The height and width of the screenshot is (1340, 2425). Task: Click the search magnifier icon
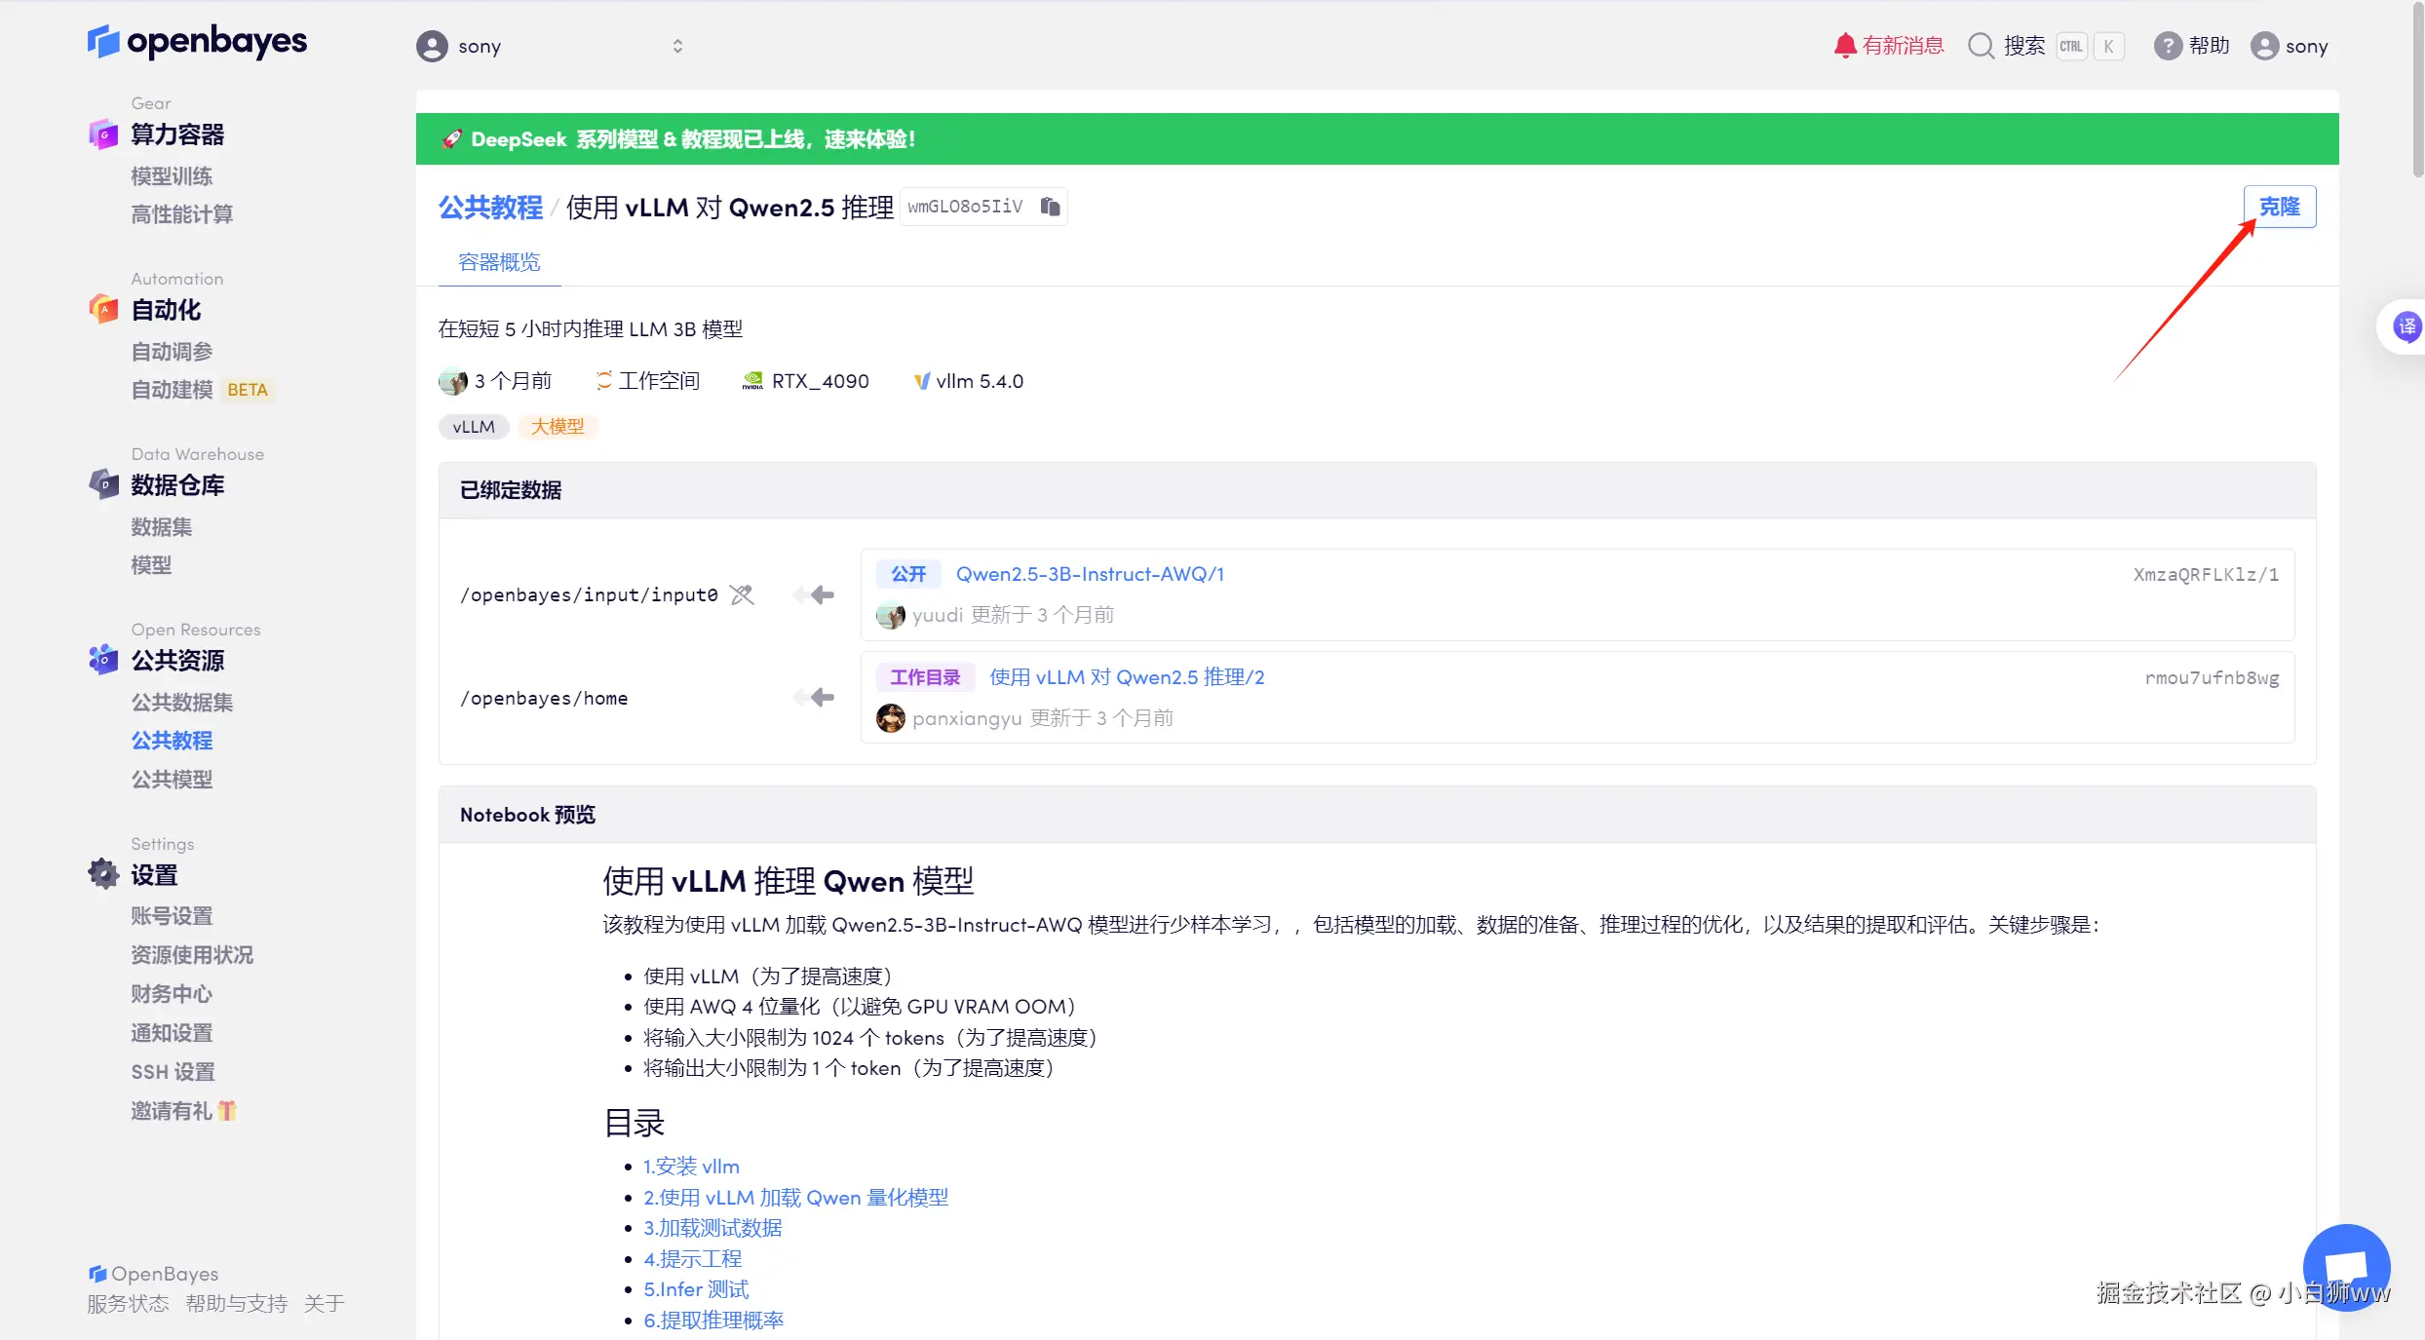pyautogui.click(x=1981, y=46)
